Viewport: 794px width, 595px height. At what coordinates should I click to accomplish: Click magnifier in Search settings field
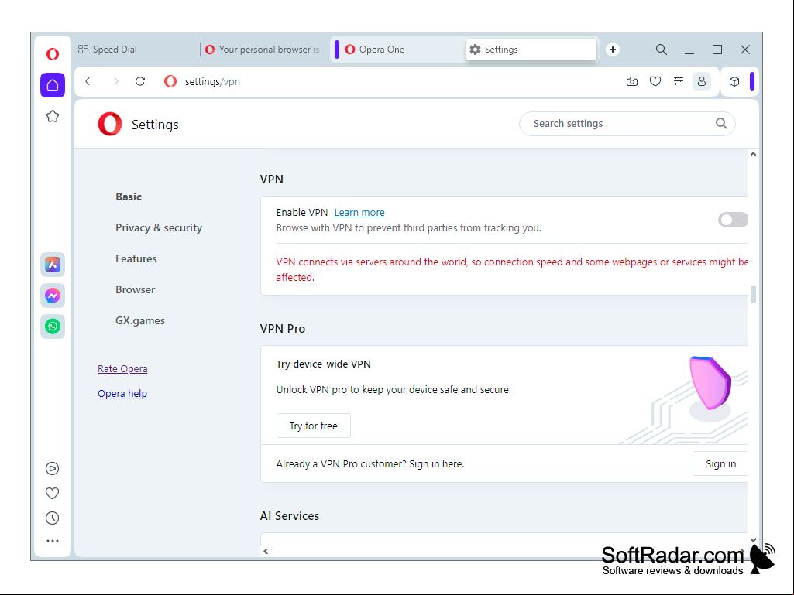point(721,124)
